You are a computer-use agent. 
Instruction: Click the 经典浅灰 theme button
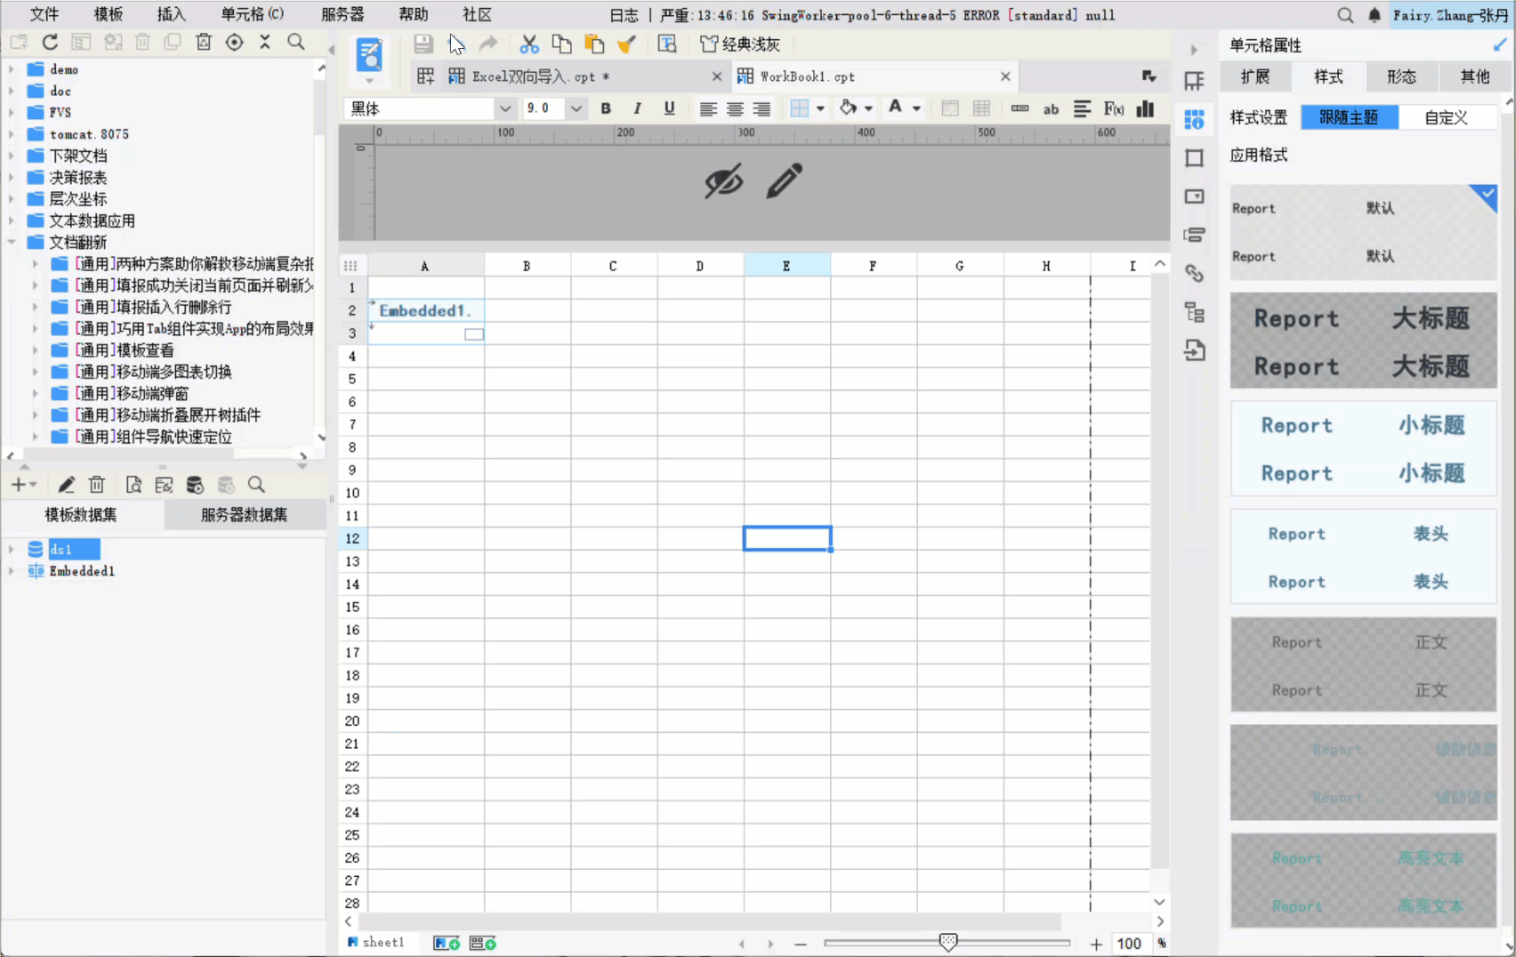coord(740,44)
